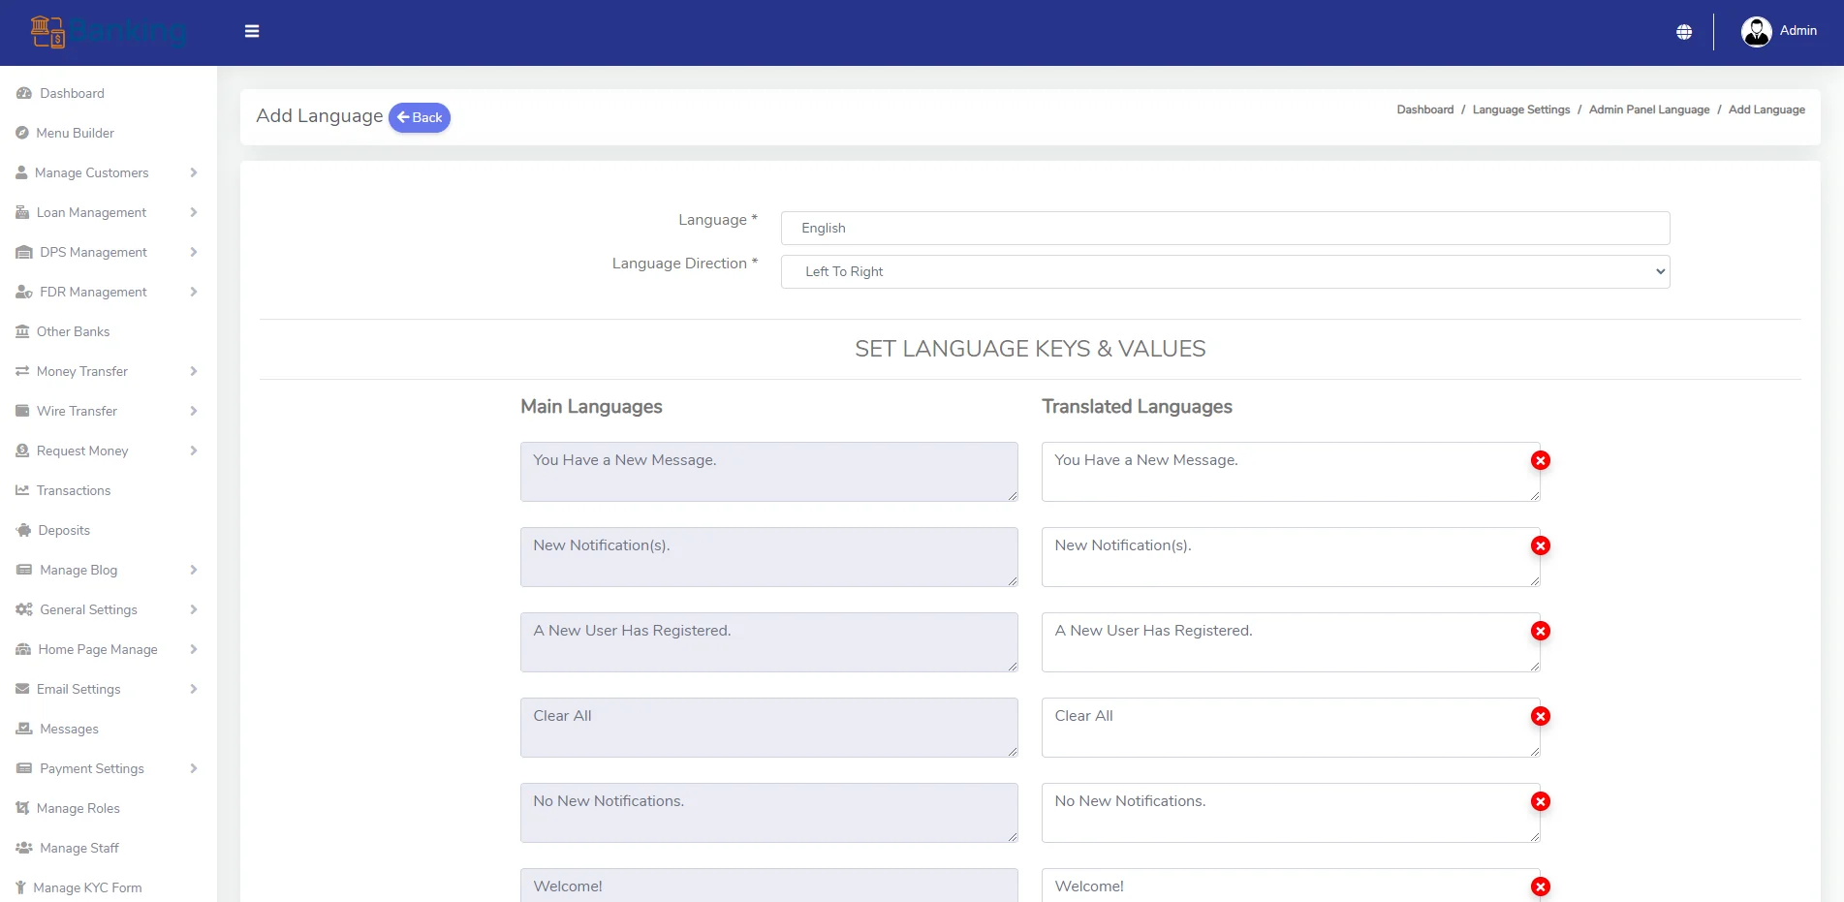Expand the General Settings submenu
The width and height of the screenshot is (1844, 902).
pyautogui.click(x=107, y=609)
